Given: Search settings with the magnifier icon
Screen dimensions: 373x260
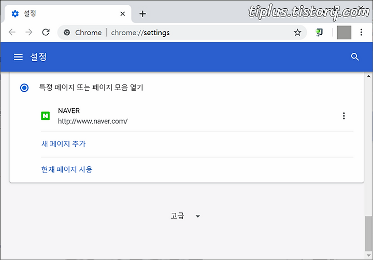Looking at the screenshot, I should (x=355, y=57).
